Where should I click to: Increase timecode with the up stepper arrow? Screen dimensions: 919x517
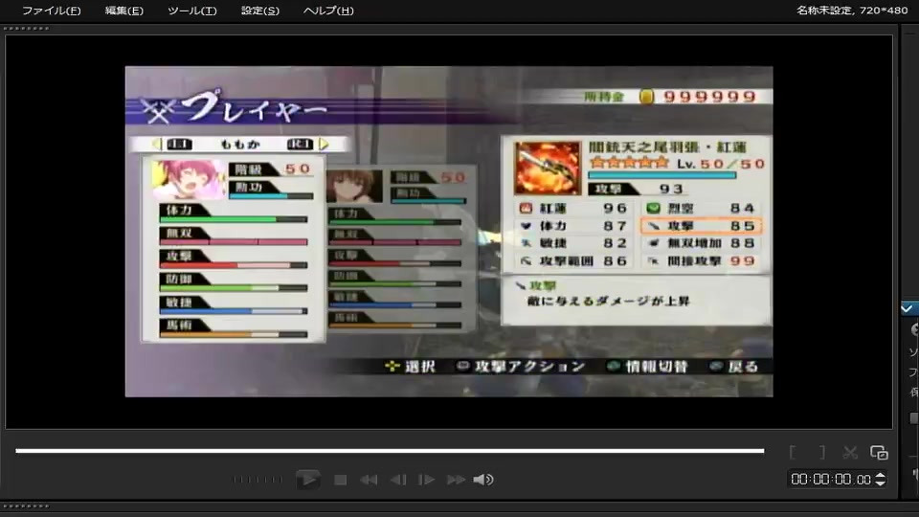pyautogui.click(x=881, y=476)
